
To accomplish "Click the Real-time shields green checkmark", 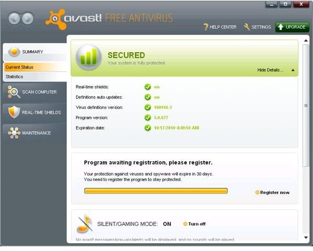I will pyautogui.click(x=148, y=87).
